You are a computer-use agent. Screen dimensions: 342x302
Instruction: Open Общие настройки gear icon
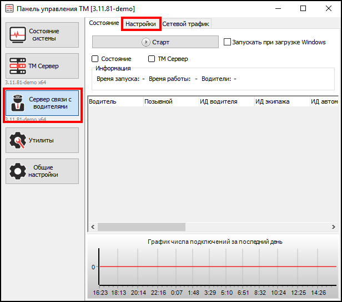click(x=18, y=171)
